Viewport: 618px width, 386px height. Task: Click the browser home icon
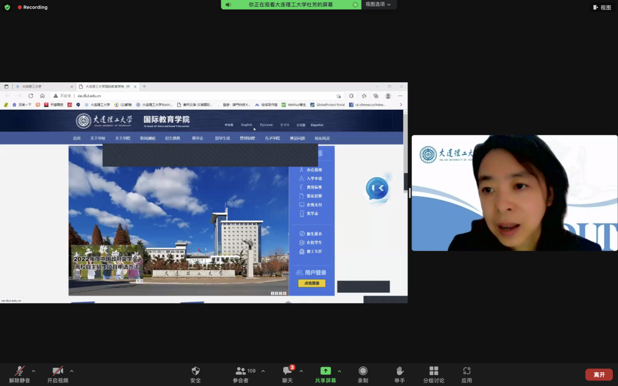coord(42,95)
